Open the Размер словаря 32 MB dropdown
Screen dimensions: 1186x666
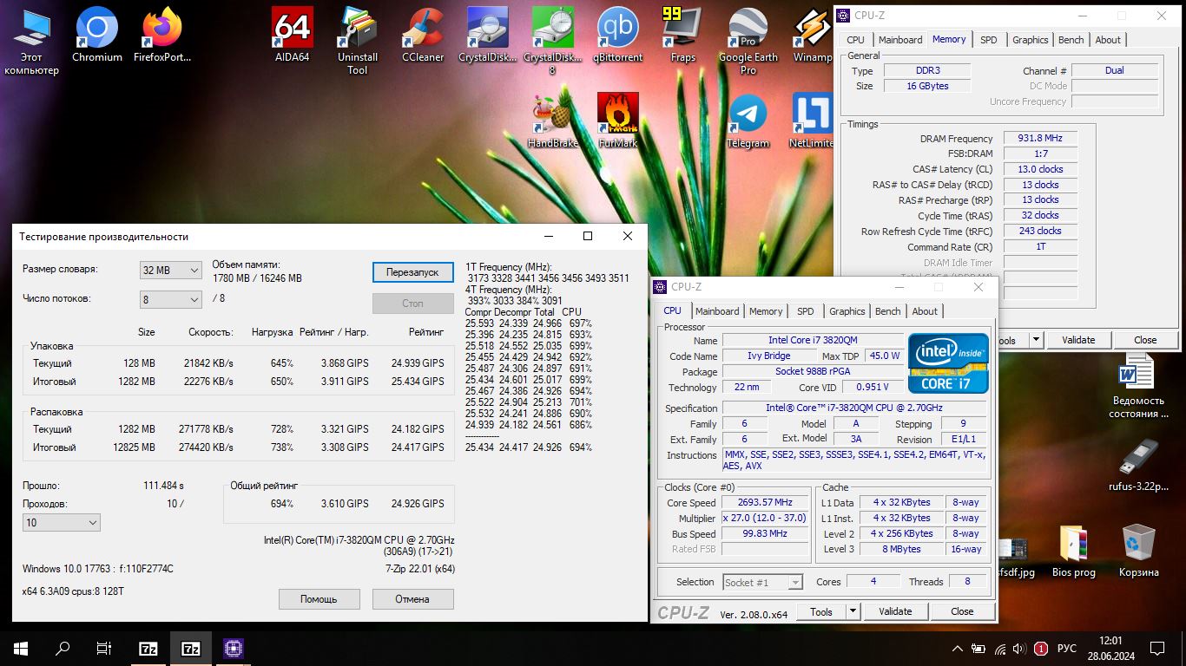coord(171,270)
